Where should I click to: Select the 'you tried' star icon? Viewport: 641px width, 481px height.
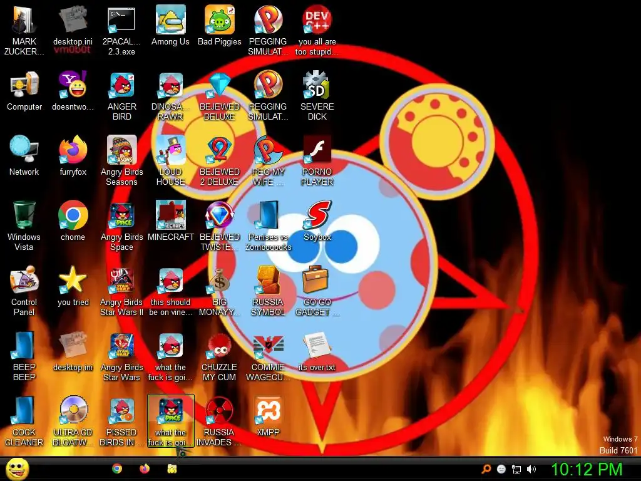[73, 286]
